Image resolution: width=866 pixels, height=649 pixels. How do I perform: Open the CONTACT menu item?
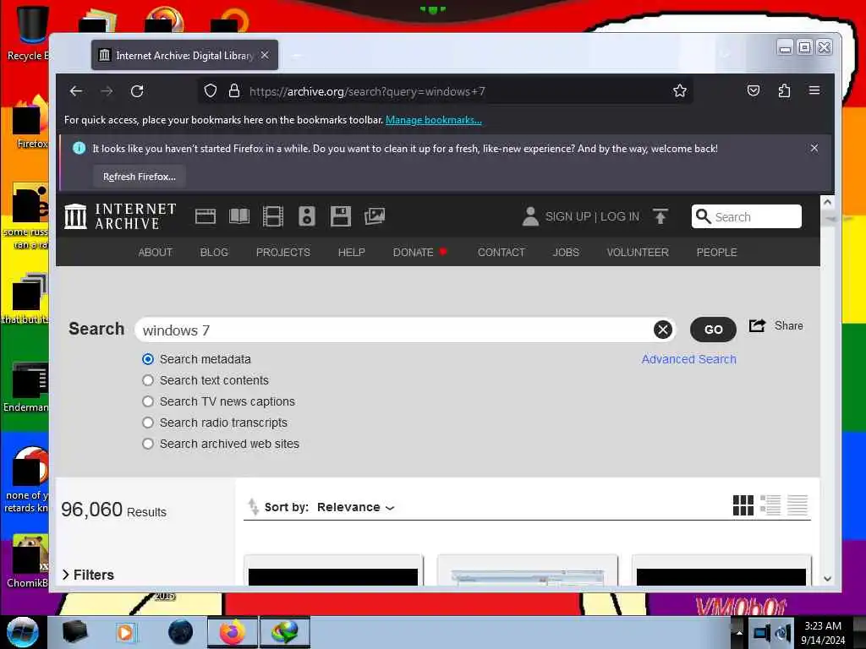tap(501, 252)
